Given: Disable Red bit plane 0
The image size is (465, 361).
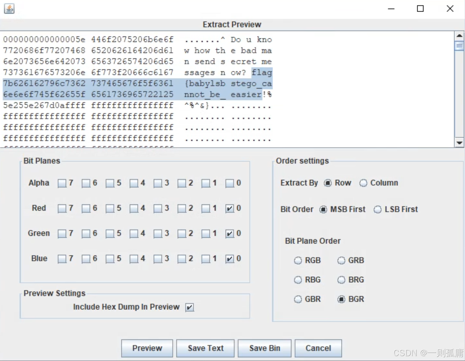Looking at the screenshot, I should [229, 208].
